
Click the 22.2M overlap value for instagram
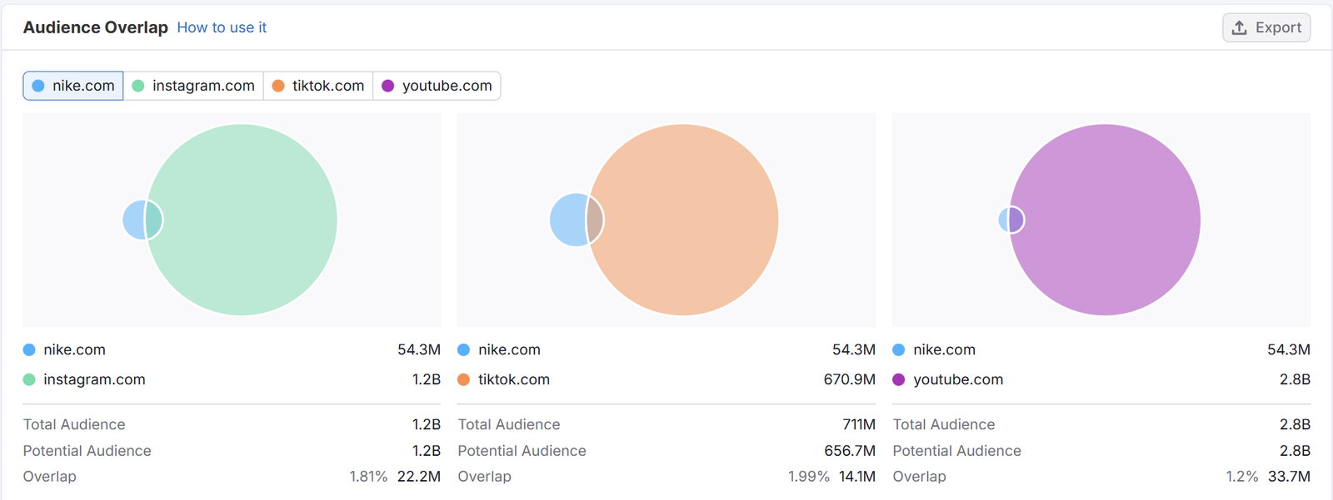tap(418, 477)
